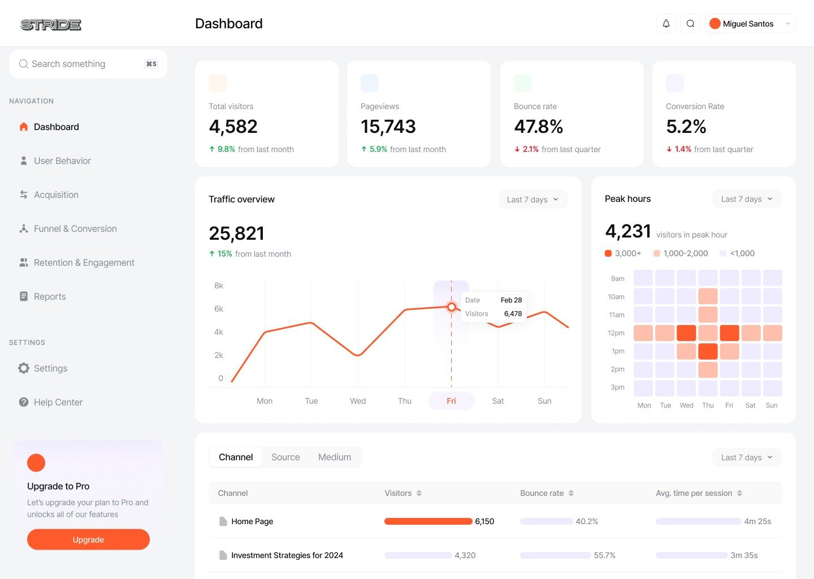
Task: Open Funnel & Conversion section
Action: pos(75,228)
